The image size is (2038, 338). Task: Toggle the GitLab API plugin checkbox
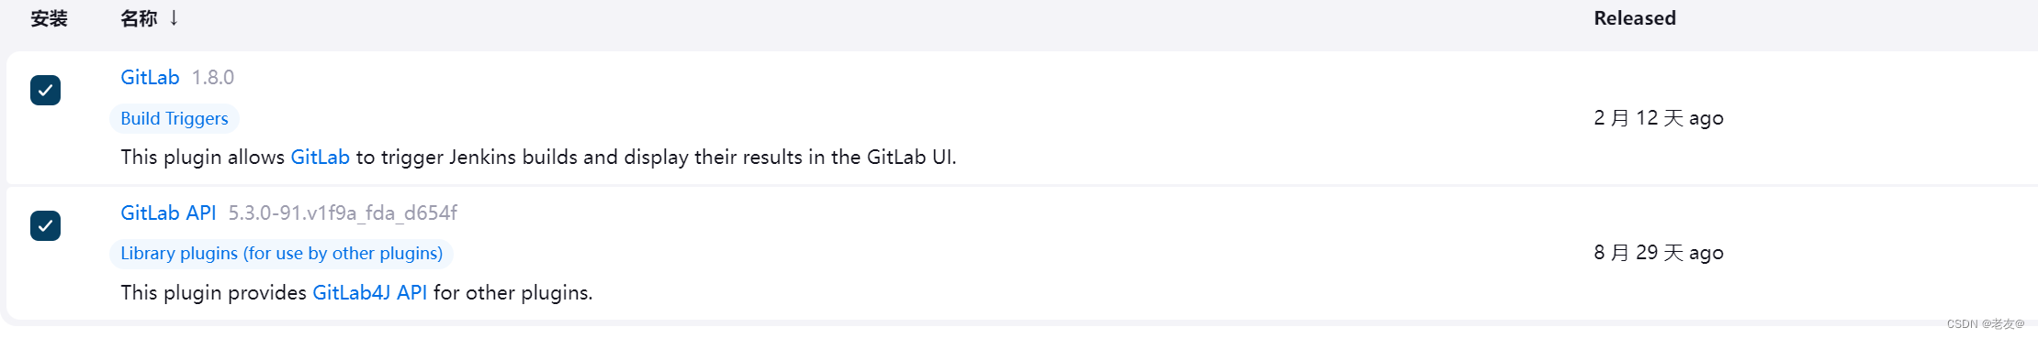[x=45, y=225]
